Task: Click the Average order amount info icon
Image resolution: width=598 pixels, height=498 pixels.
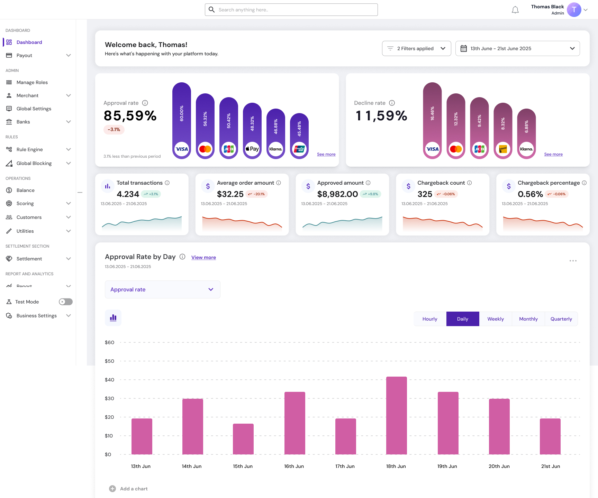Action: click(x=279, y=183)
